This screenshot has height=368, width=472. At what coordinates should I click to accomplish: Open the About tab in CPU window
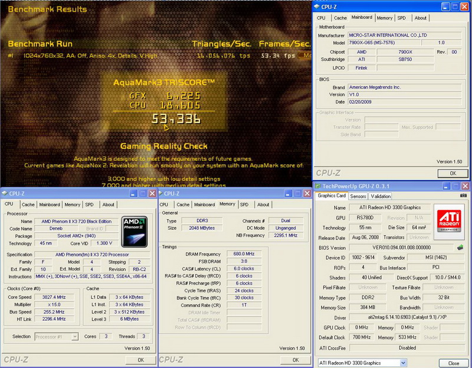[108, 204]
